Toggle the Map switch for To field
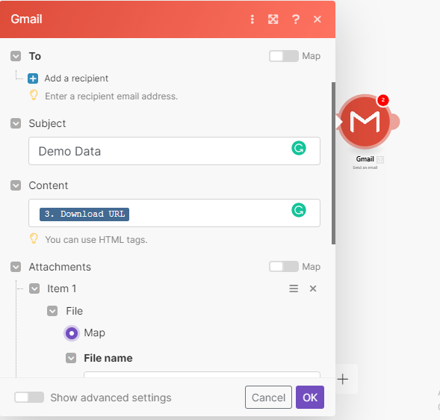Screen dimensions: 440x420 (x=284, y=56)
